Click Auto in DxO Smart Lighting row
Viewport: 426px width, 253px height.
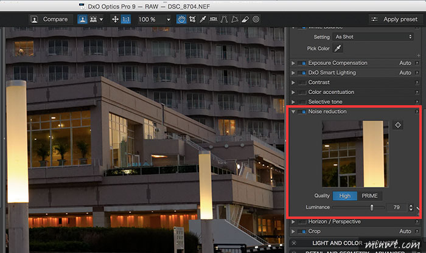405,73
